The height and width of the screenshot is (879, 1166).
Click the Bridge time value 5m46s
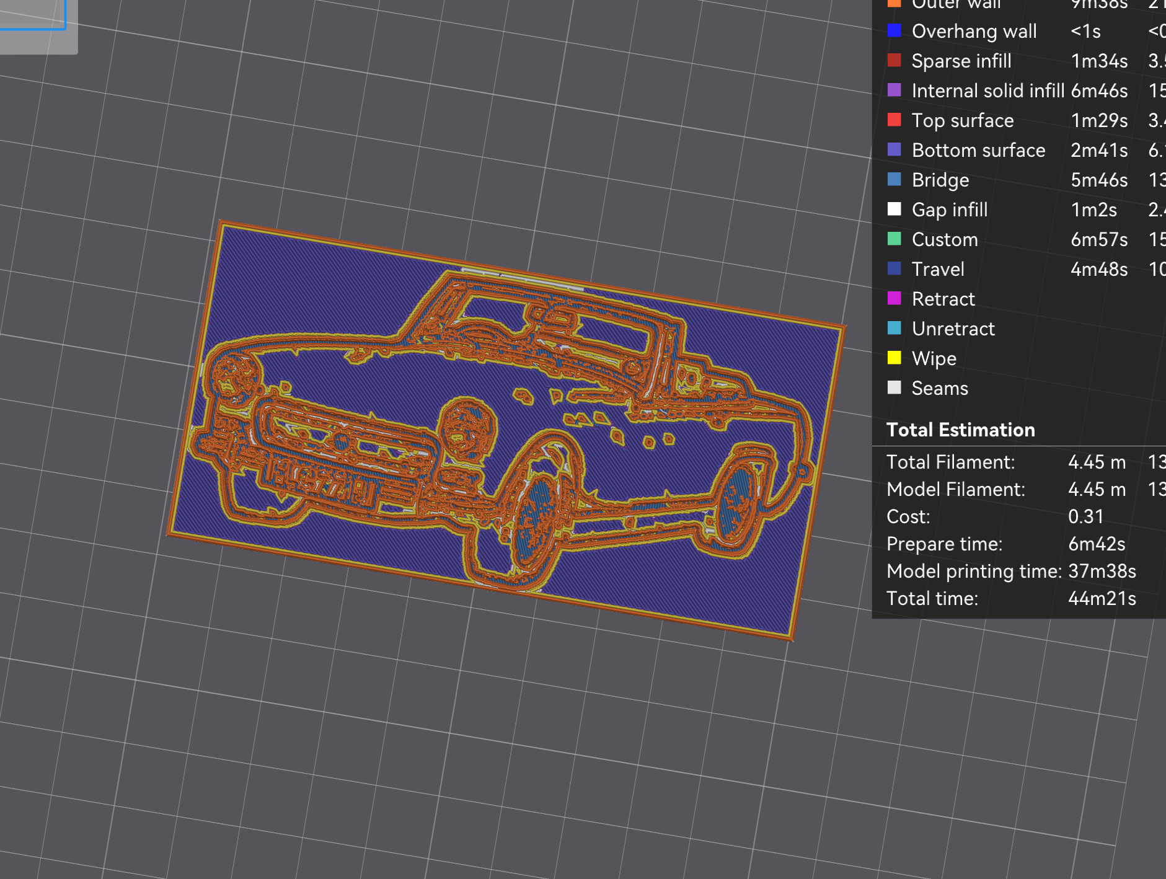pyautogui.click(x=1098, y=180)
